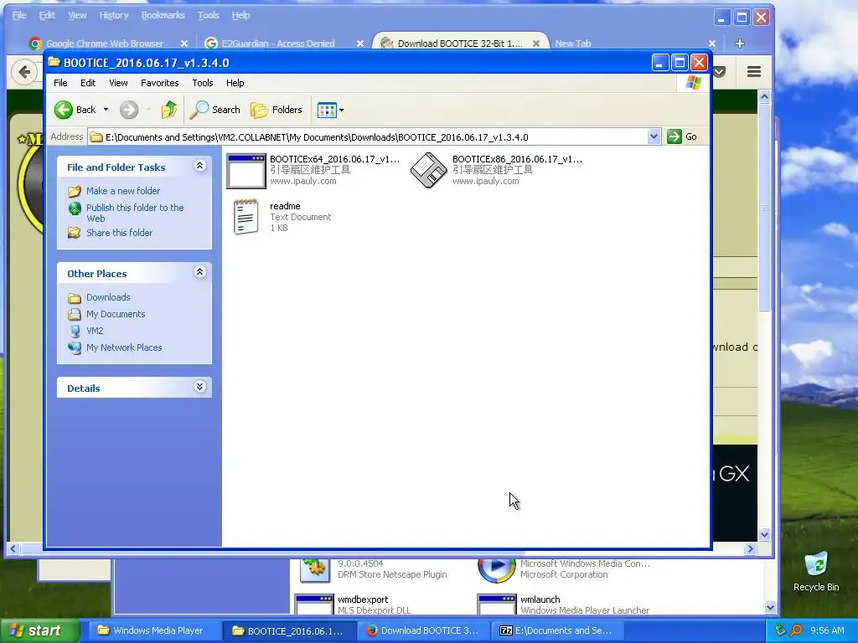This screenshot has height=643, width=858.
Task: Open the History menu in Firefox
Action: coord(114,15)
